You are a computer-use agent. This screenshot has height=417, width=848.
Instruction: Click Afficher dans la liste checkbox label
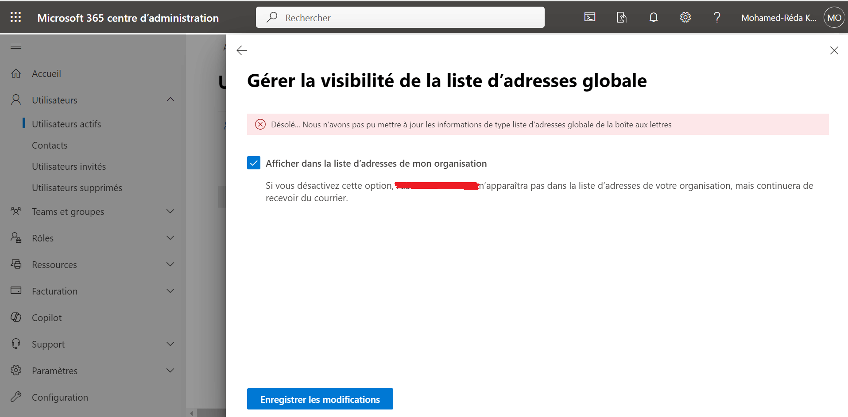(x=376, y=164)
